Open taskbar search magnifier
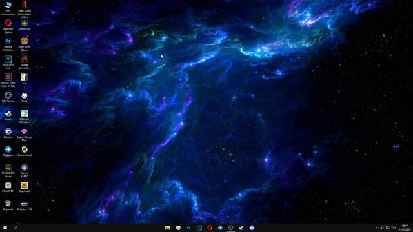 tap(15, 227)
